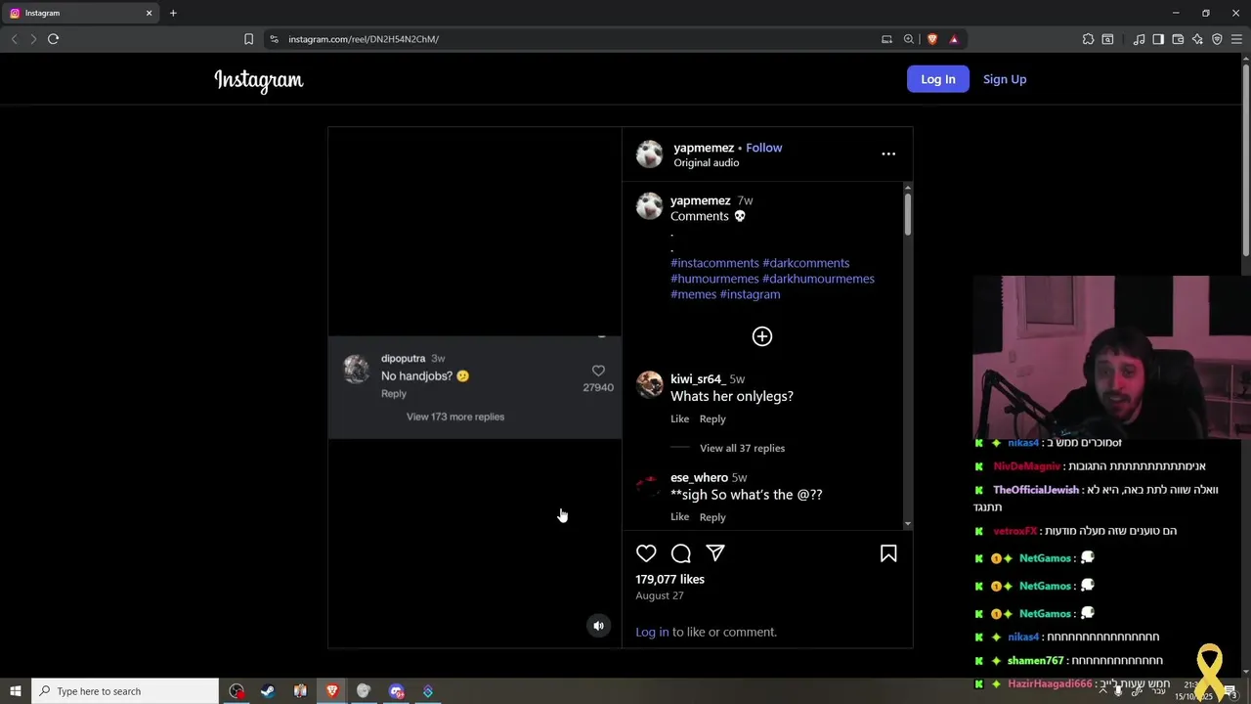
Task: Reload the page with the refresh icon
Action: click(x=53, y=39)
